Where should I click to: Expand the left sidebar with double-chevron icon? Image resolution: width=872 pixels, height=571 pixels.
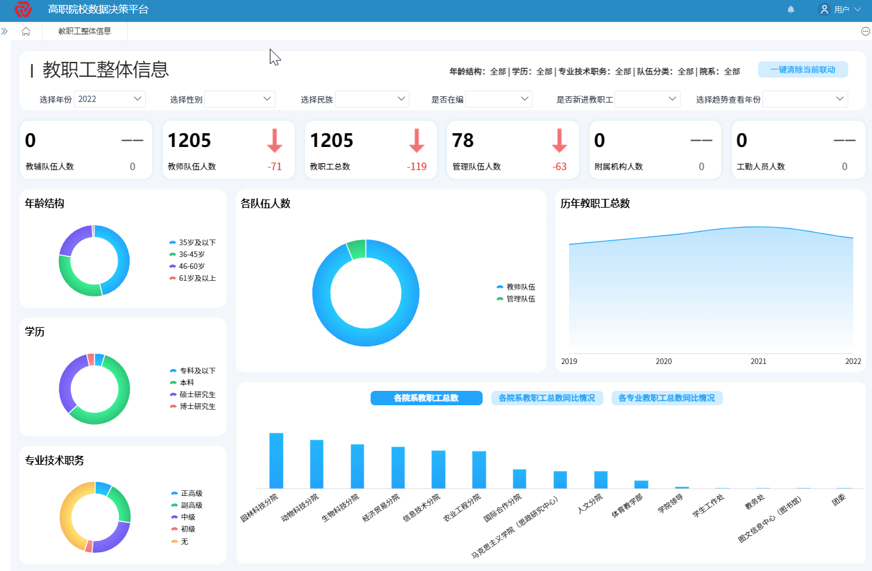[x=4, y=31]
